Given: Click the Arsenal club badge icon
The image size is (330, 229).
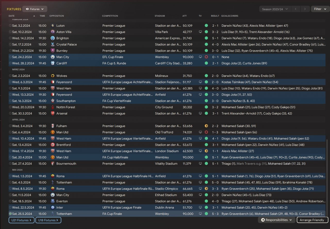Looking at the screenshot, I should click(x=53, y=114).
